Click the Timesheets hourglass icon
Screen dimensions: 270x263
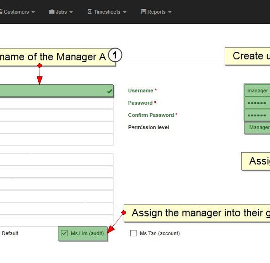(x=90, y=12)
